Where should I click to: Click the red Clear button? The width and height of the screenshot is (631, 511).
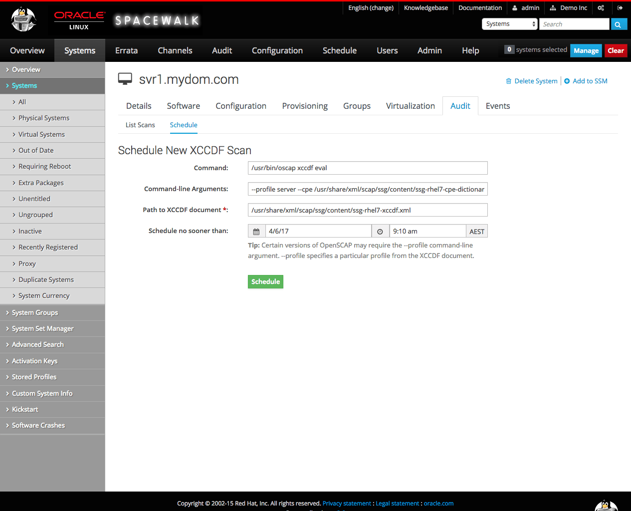pos(616,50)
